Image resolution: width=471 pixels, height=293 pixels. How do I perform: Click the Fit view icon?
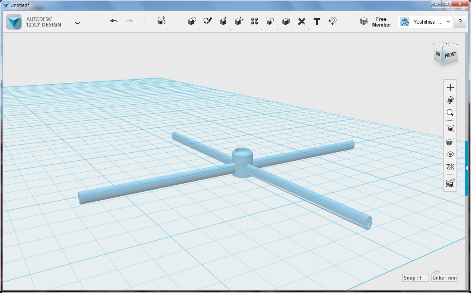(450, 129)
